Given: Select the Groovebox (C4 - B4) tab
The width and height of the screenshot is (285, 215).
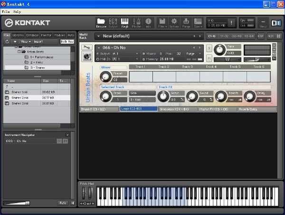Looking at the screenshot, I should coord(178,109).
